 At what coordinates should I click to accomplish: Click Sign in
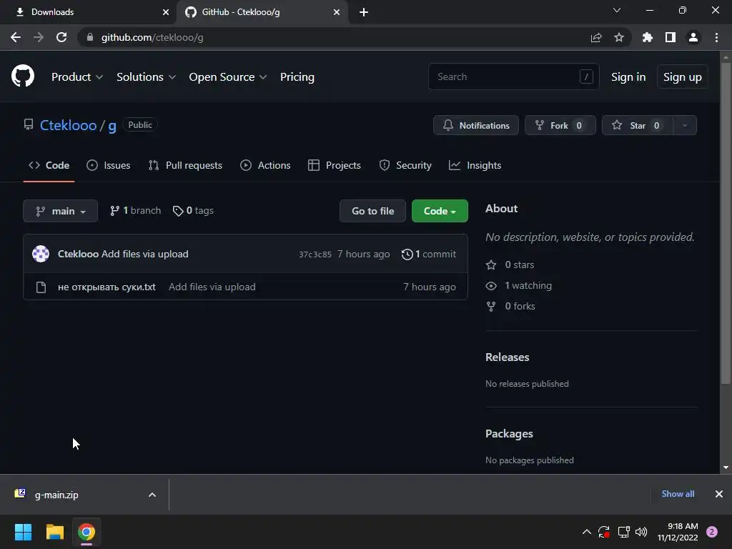[628, 77]
